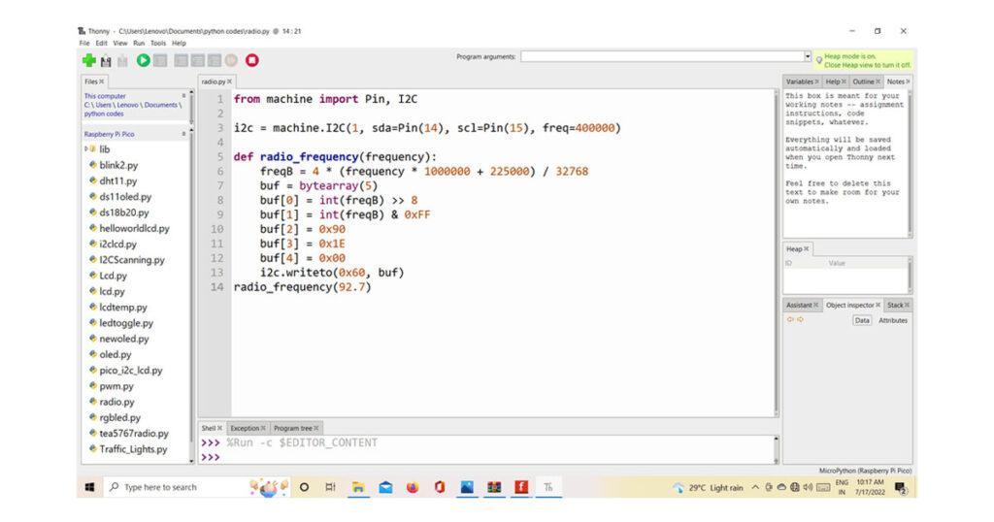Open the Windows Start menu
Viewport: 994px width, 522px height.
pyautogui.click(x=89, y=487)
